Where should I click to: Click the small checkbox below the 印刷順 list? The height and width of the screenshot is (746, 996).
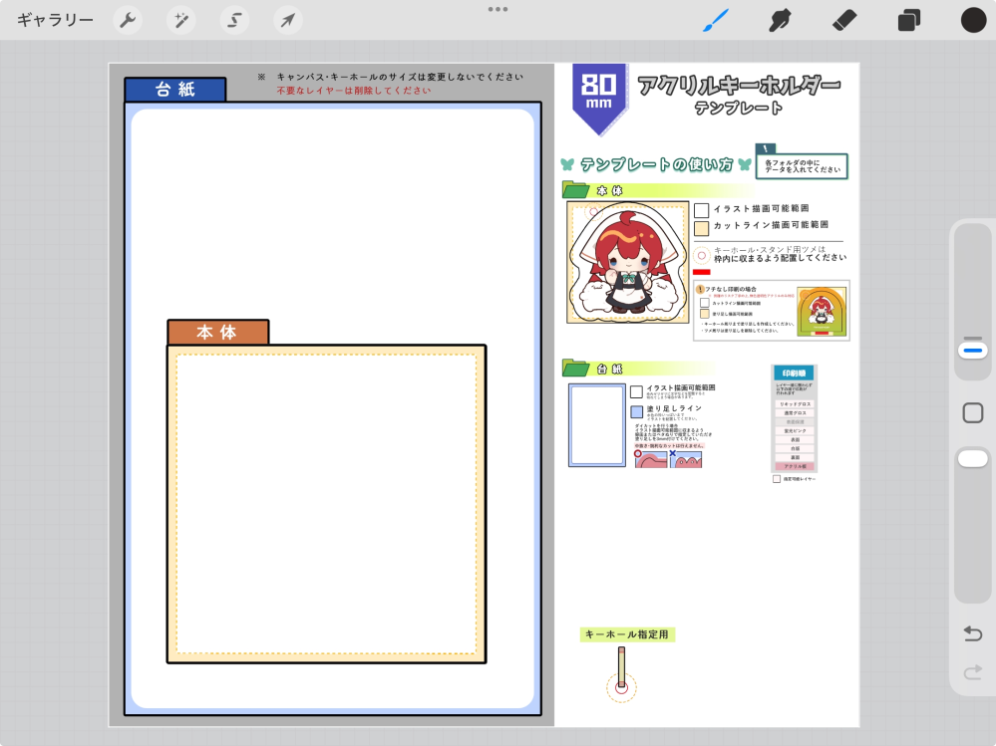tap(777, 479)
